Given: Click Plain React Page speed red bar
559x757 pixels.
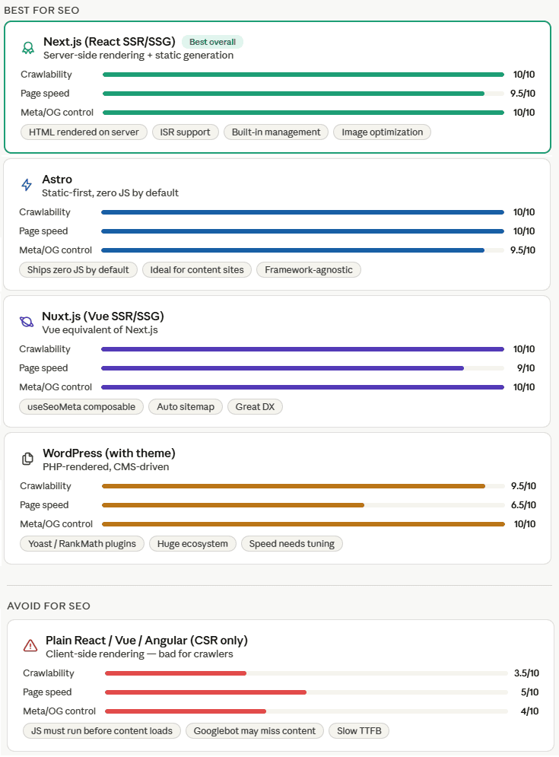Looking at the screenshot, I should (205, 692).
